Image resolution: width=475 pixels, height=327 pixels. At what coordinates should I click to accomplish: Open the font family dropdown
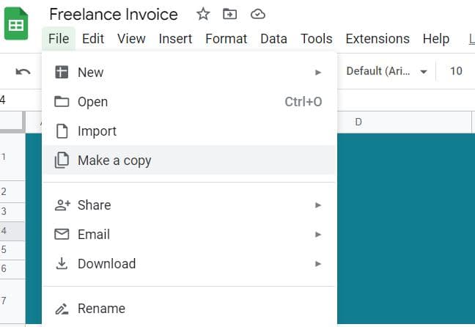coord(386,71)
